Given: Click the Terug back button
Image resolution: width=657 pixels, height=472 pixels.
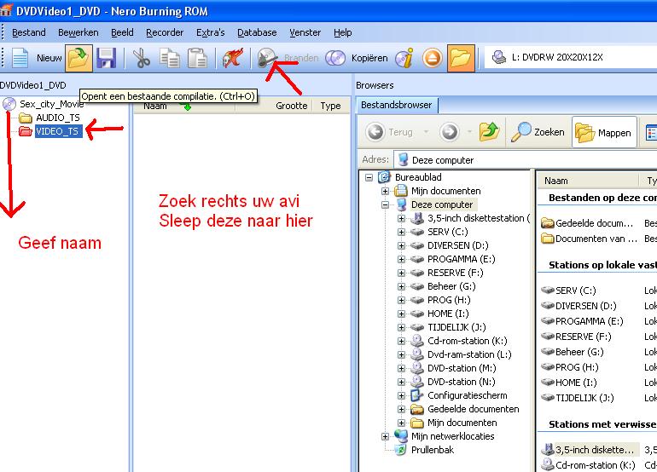Looking at the screenshot, I should point(389,132).
